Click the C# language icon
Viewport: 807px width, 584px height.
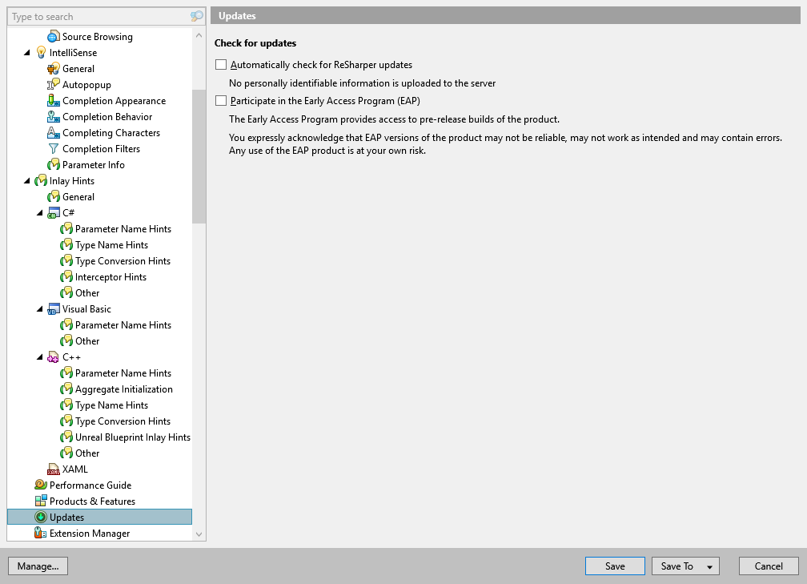[53, 213]
